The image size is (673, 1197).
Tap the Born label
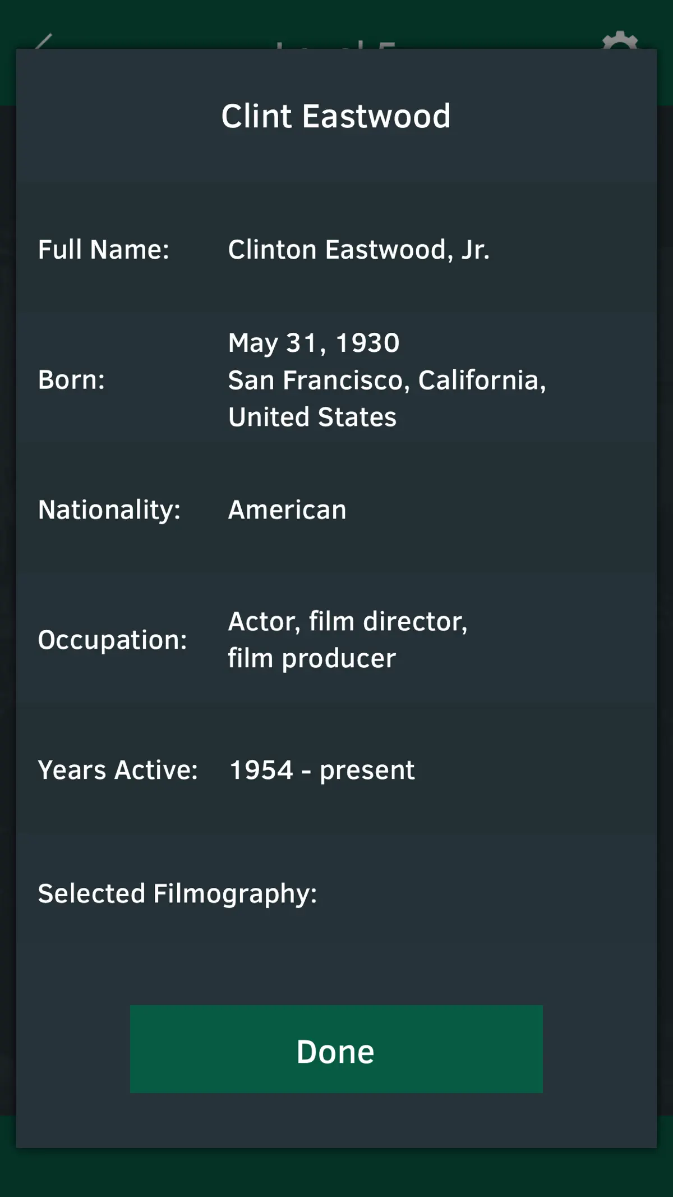click(x=71, y=380)
